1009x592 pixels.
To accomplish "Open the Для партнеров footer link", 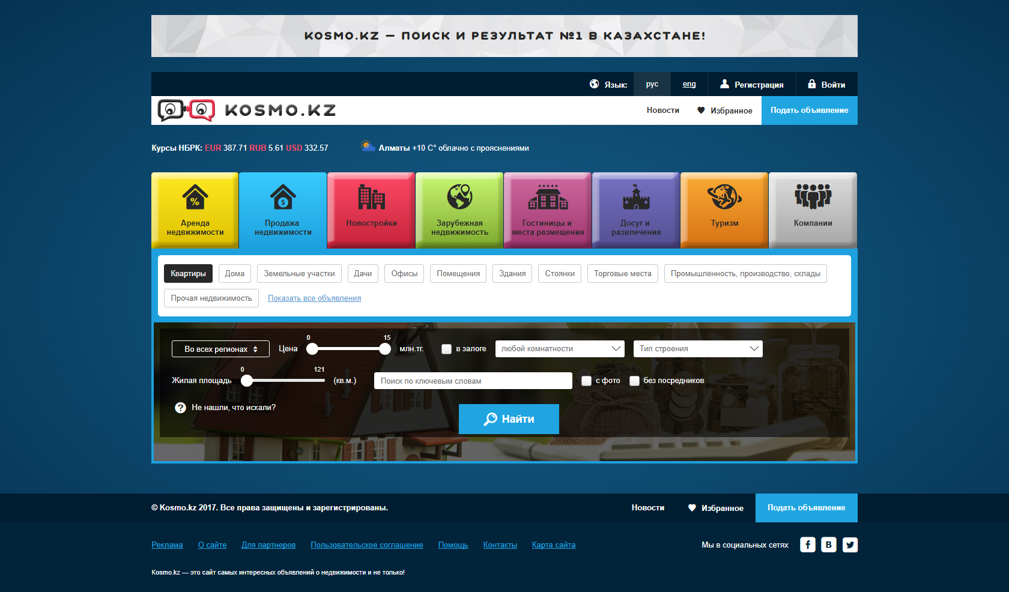I will (x=268, y=545).
